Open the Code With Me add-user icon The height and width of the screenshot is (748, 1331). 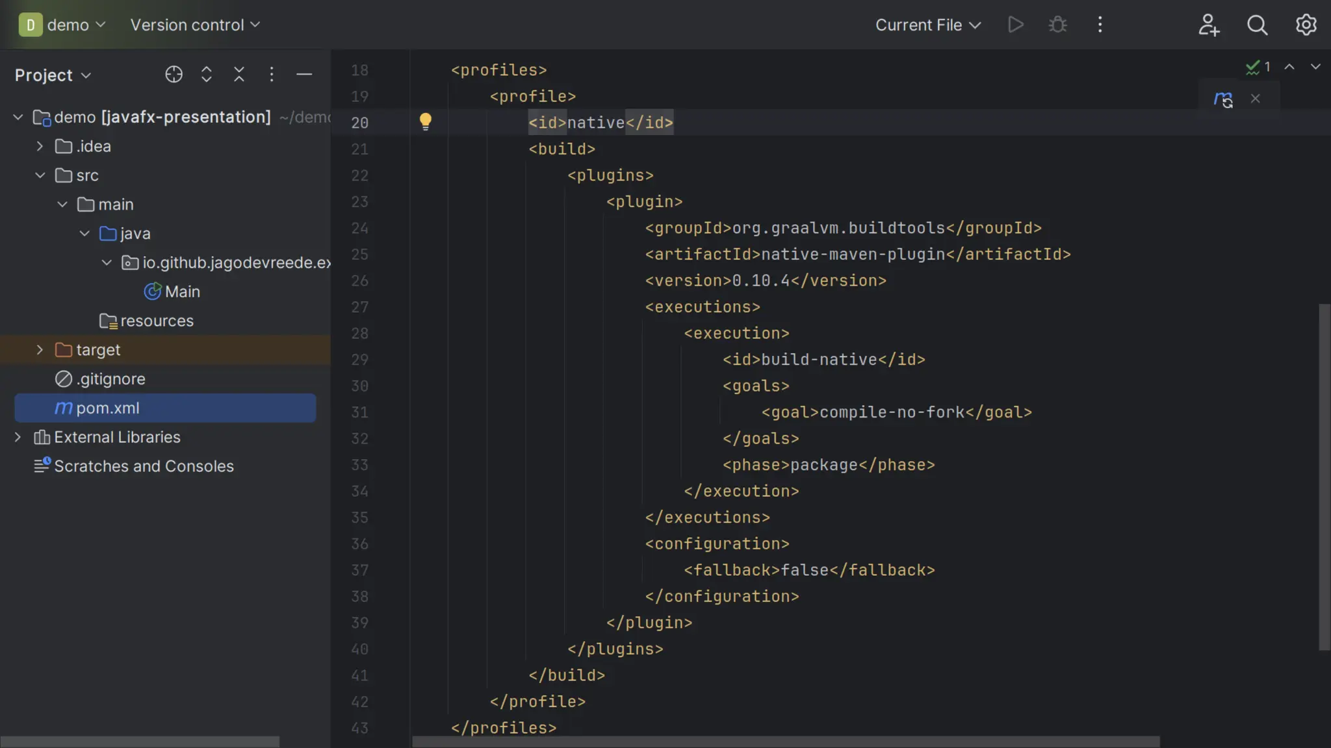(1208, 25)
